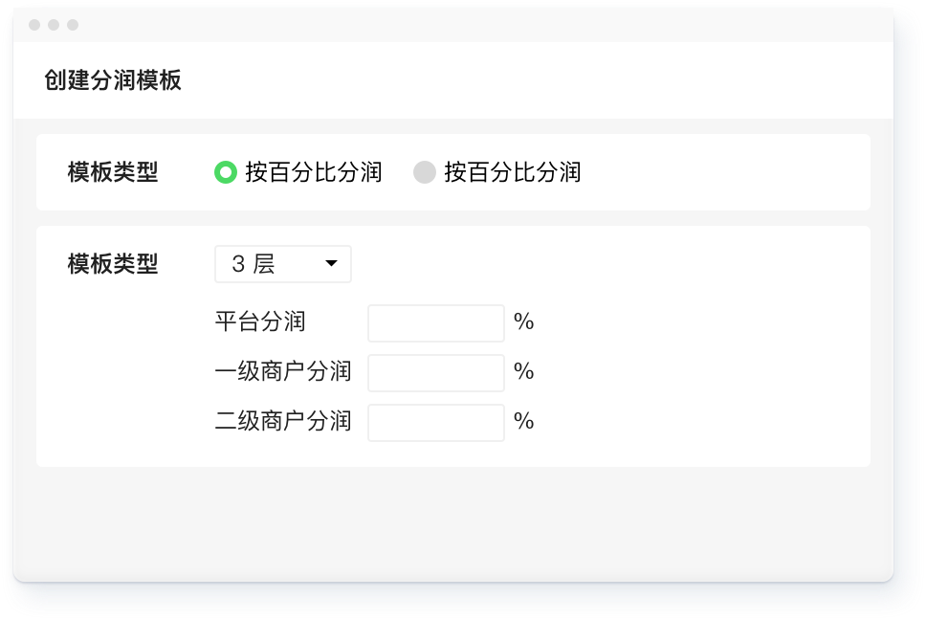The width and height of the screenshot is (926, 620).
Task: Click the first (leftmost) window control dot
Action: pyautogui.click(x=35, y=25)
